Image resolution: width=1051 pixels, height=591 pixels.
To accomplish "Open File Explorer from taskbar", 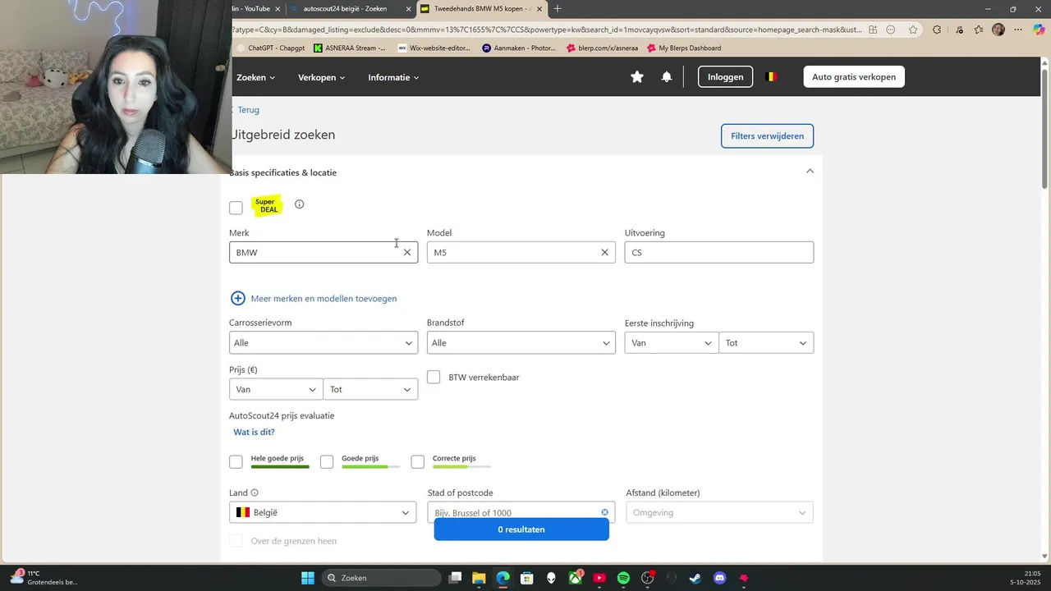I will 480,578.
